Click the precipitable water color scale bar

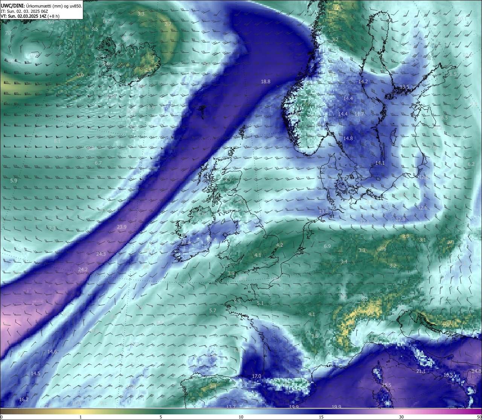pyautogui.click(x=241, y=411)
